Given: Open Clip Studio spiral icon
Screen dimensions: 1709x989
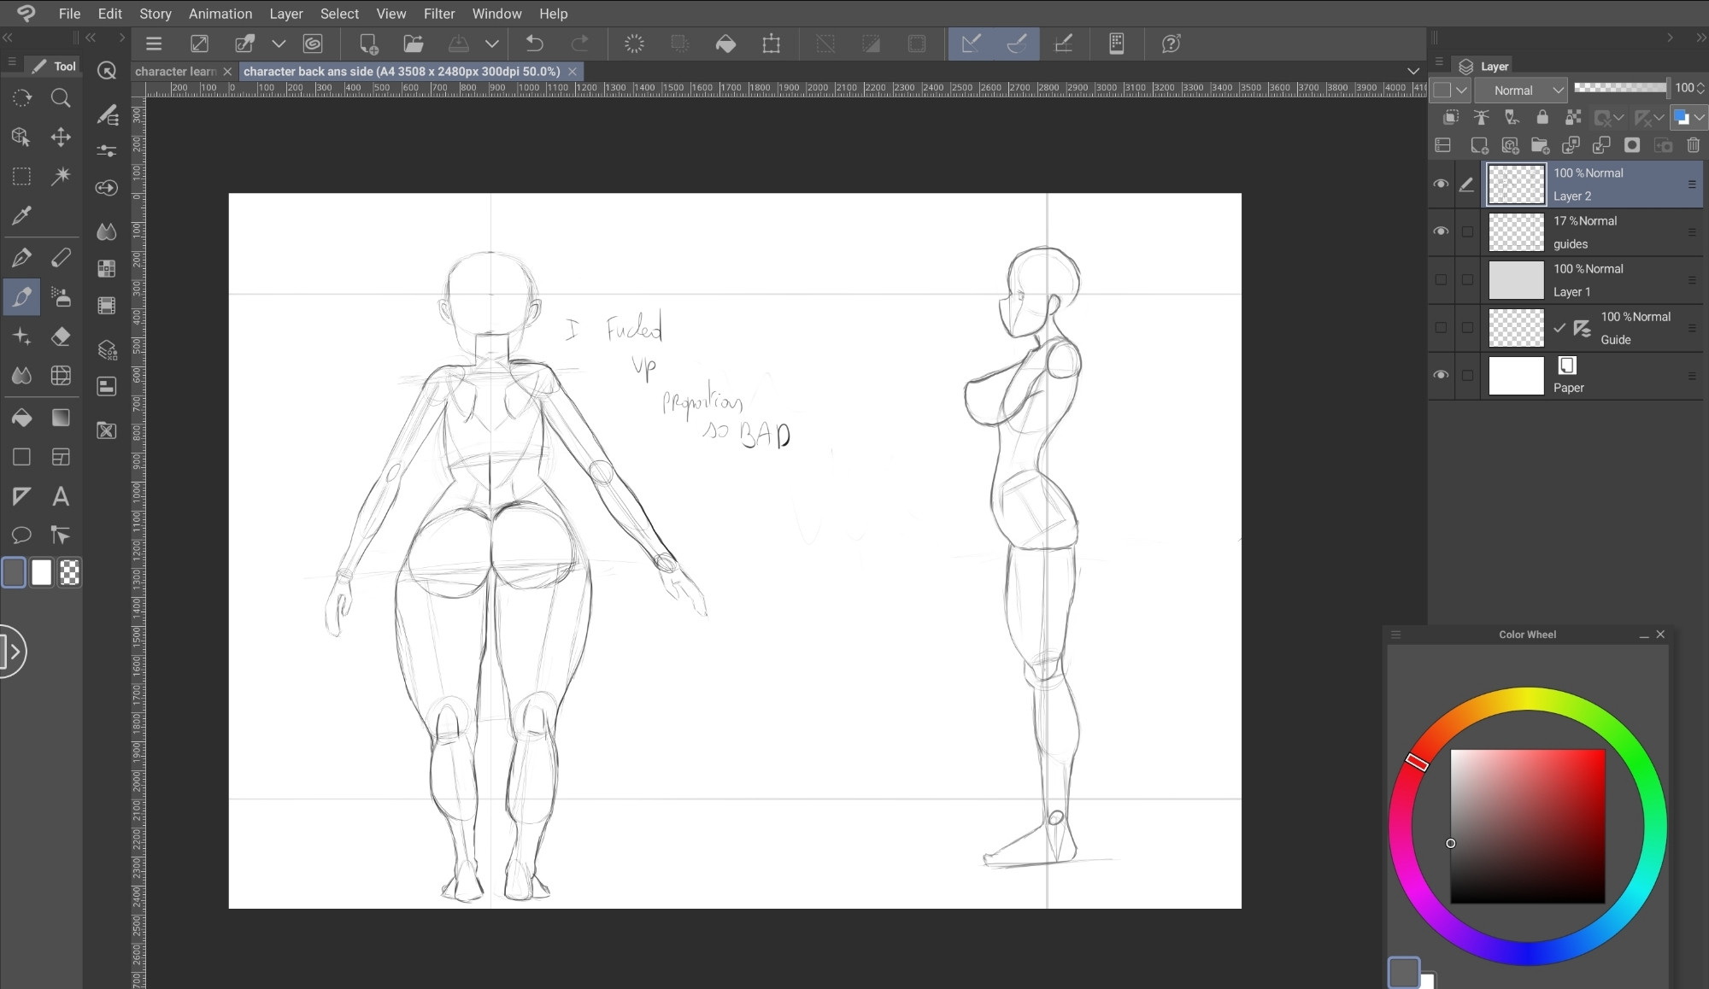Looking at the screenshot, I should 314,44.
